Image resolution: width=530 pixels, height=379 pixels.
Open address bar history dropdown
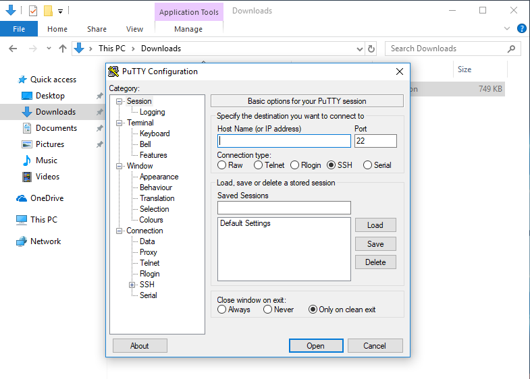click(x=360, y=49)
